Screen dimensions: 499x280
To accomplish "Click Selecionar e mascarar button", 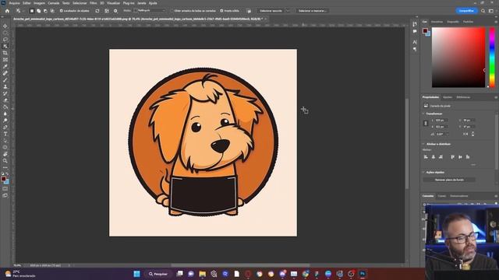I will tap(312, 11).
